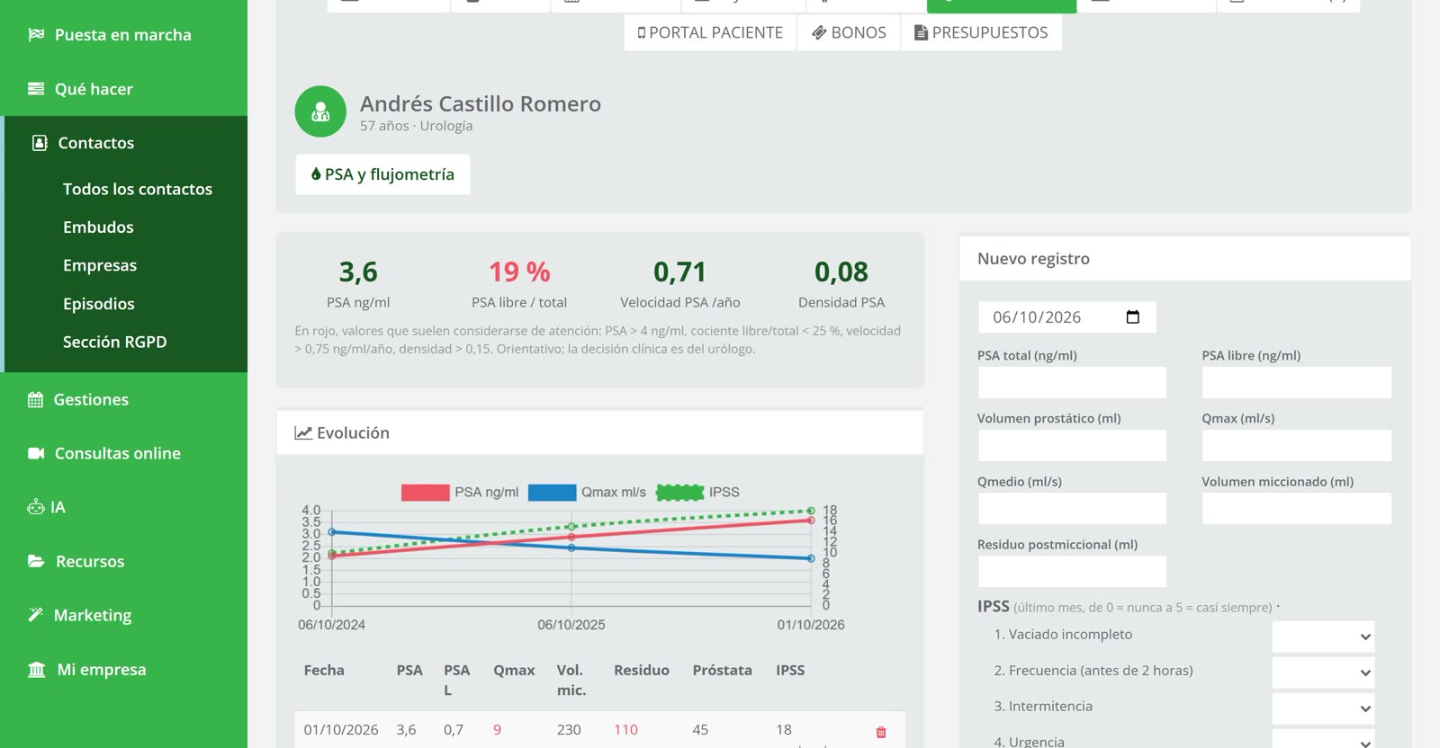The height and width of the screenshot is (748, 1440).
Task: Open the date picker calendar icon
Action: [x=1133, y=317]
